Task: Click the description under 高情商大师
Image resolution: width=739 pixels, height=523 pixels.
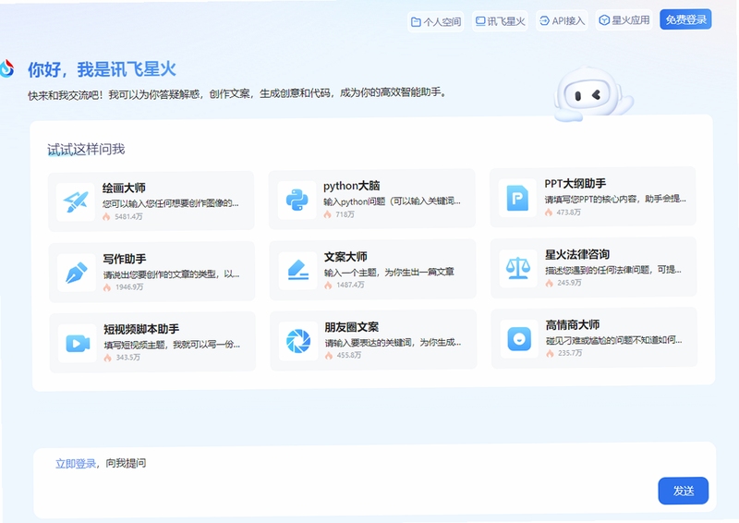Action: click(614, 340)
